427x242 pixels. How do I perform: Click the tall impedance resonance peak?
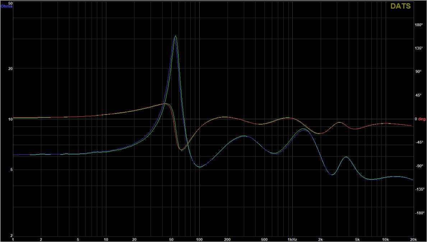tap(175, 36)
